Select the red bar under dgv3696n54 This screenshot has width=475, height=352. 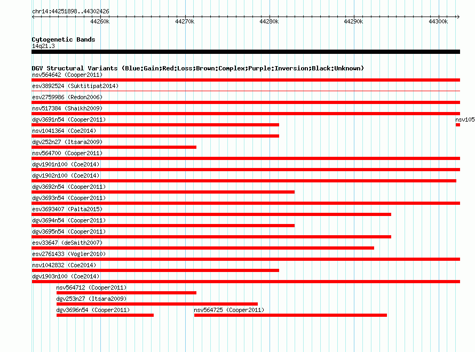105,315
